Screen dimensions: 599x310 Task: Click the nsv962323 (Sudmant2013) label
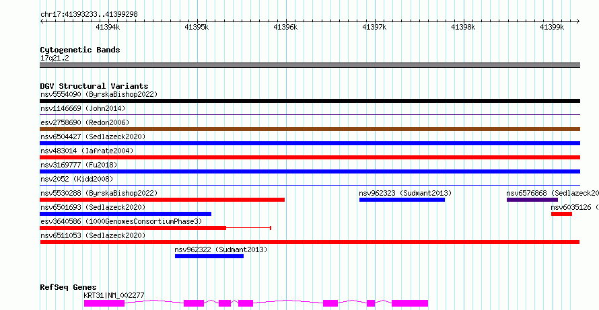click(405, 193)
